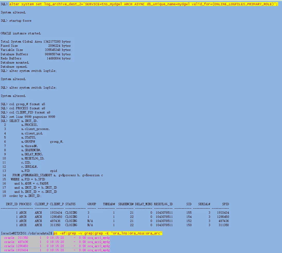Click the SERIAL# column header

tap(204, 204)
